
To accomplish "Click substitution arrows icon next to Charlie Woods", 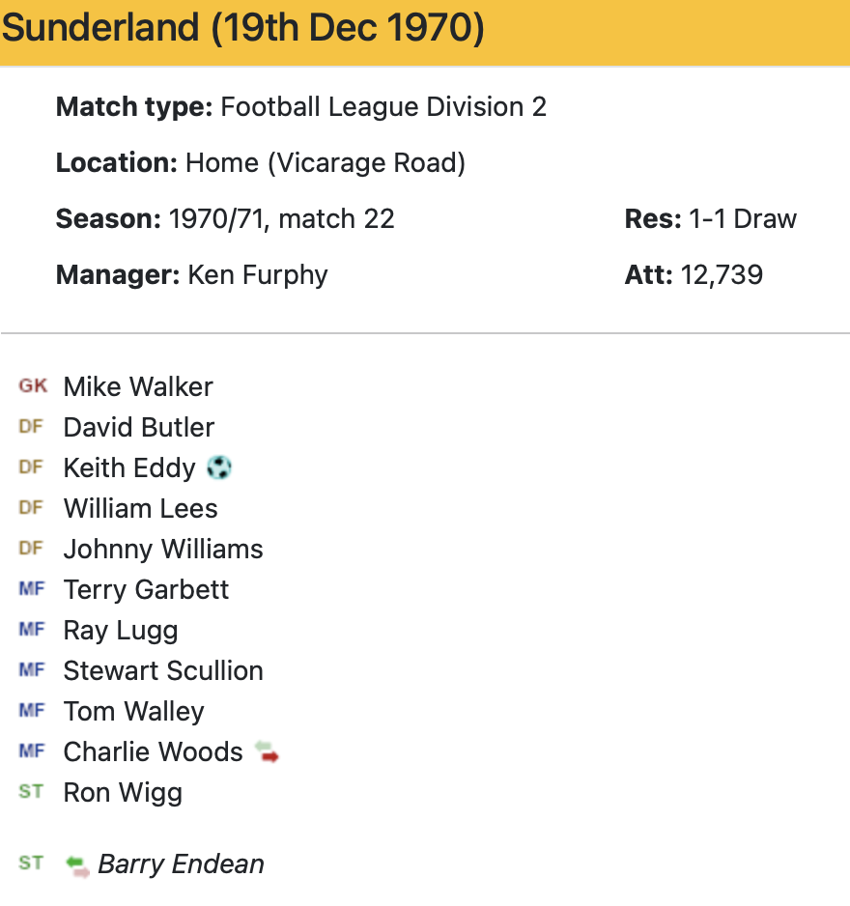I will point(267,751).
